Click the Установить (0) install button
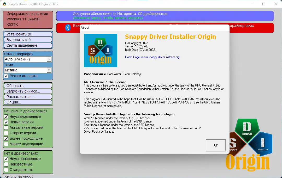Image resolution: width=282 pixels, height=178 pixels. coord(28,34)
